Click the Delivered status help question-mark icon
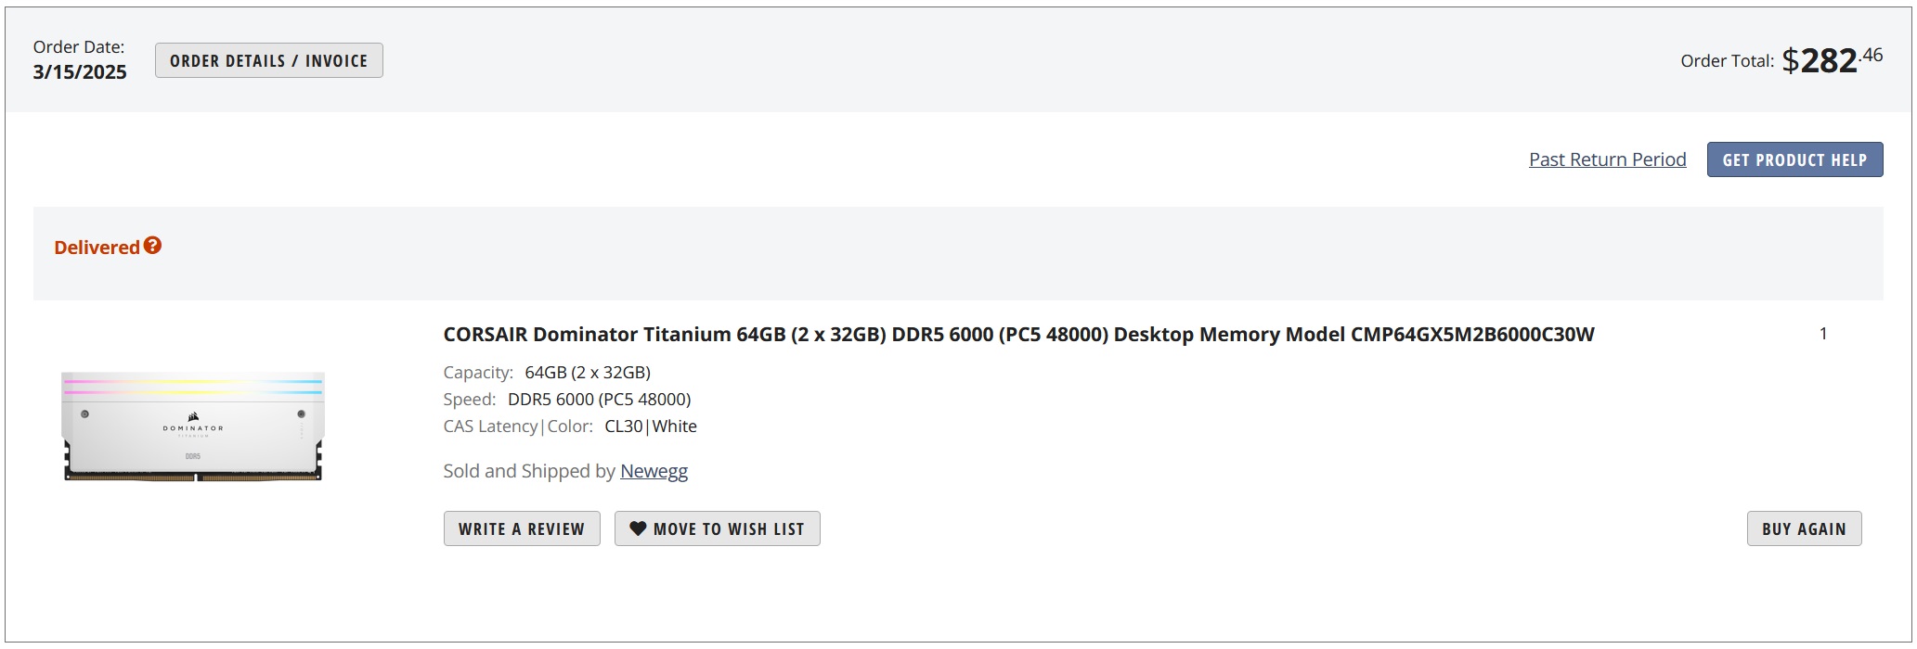Viewport: 1917px width, 649px height. click(x=153, y=246)
